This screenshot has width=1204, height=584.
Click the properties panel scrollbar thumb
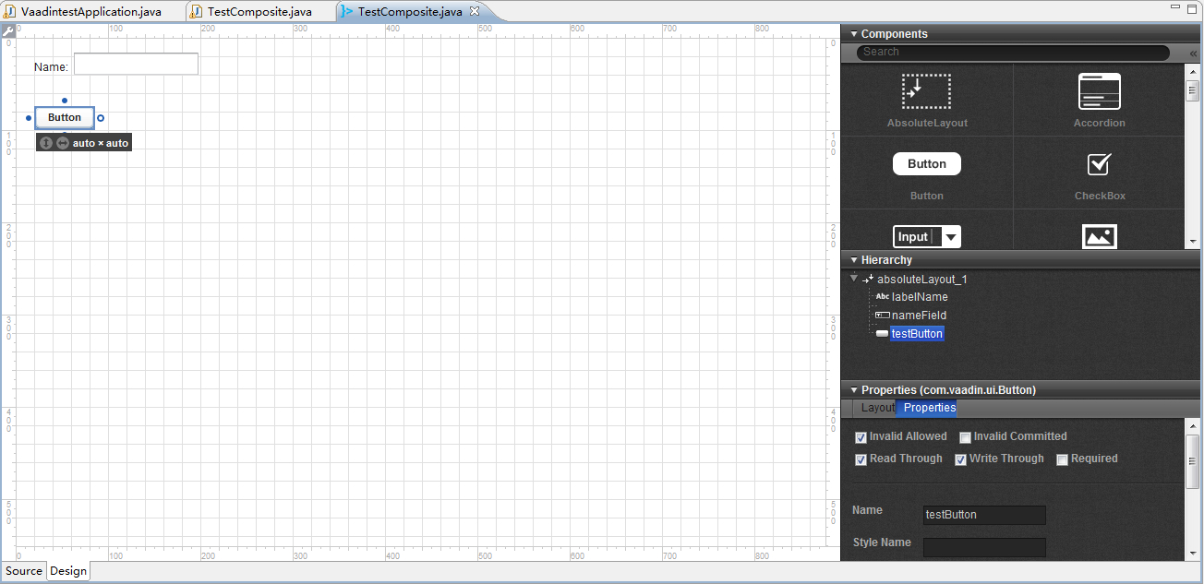(1192, 462)
